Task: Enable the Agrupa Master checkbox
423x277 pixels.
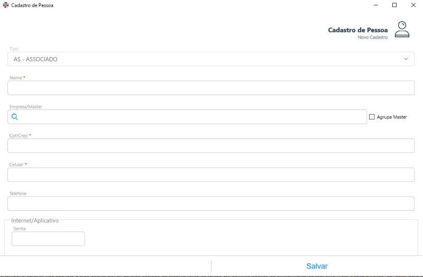Action: coord(372,117)
